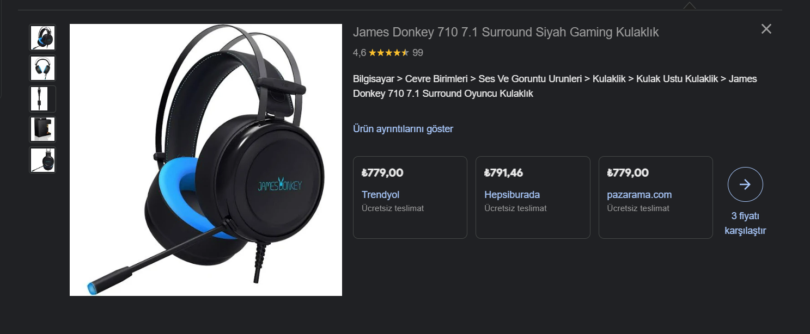Click the circular right arrow button
810x334 pixels.
coord(745,185)
